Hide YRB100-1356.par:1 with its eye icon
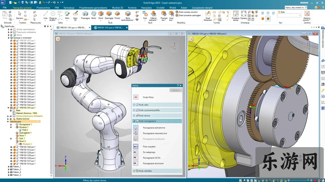The height and width of the screenshot is (182, 325). coord(11,43)
